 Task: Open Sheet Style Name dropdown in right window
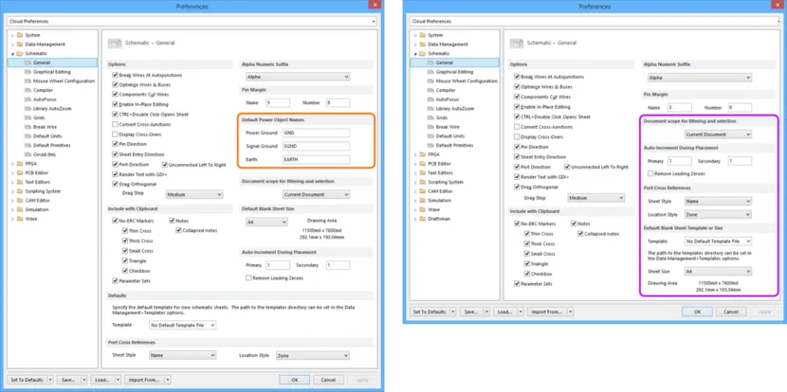(x=718, y=202)
